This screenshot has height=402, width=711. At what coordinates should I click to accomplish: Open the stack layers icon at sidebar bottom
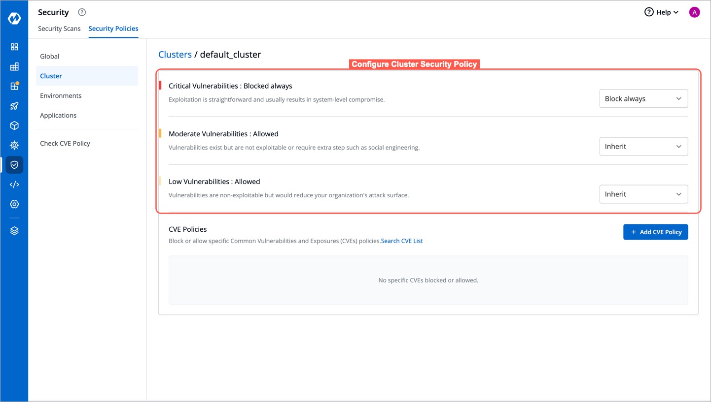[x=14, y=230]
